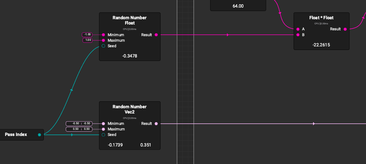Click Result port of Random Number Vec2
This screenshot has width=366, height=164.
coord(156,124)
